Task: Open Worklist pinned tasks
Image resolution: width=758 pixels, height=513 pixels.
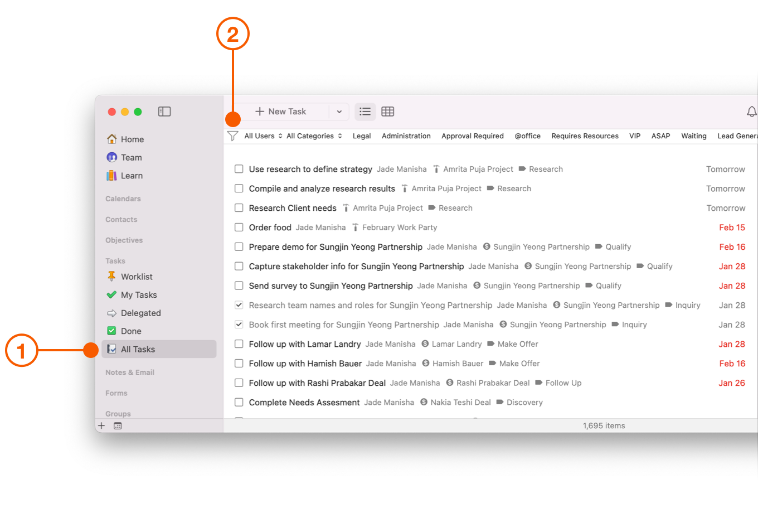Action: (137, 277)
